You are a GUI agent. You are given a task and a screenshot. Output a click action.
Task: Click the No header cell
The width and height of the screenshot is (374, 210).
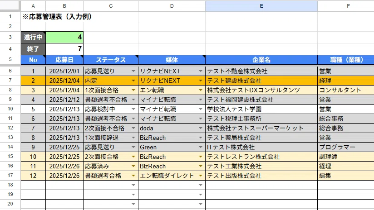coord(33,60)
